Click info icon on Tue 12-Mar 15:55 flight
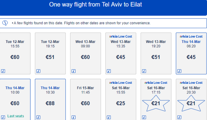Viewport: 207px width, 120px height. coord(3,71)
